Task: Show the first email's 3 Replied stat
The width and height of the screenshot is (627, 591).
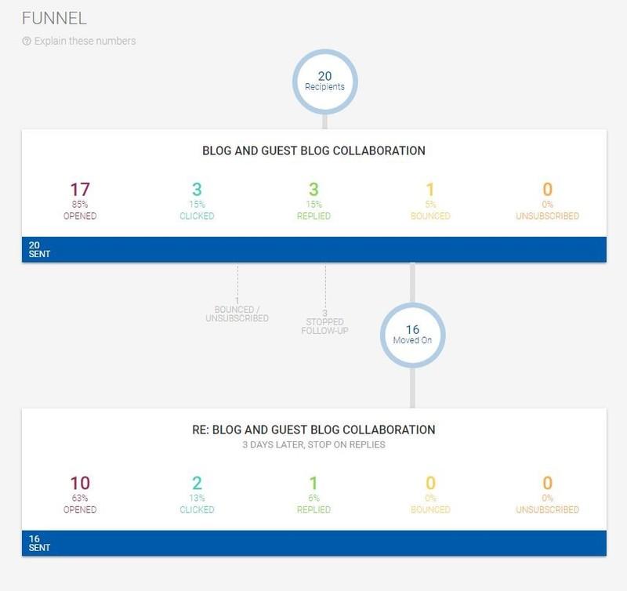Action: tap(313, 201)
